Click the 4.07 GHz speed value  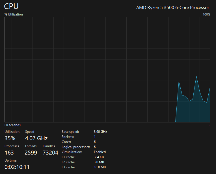pyautogui.click(x=36, y=138)
